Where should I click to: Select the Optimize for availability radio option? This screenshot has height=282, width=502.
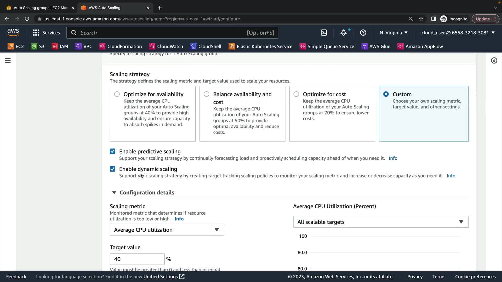[117, 94]
